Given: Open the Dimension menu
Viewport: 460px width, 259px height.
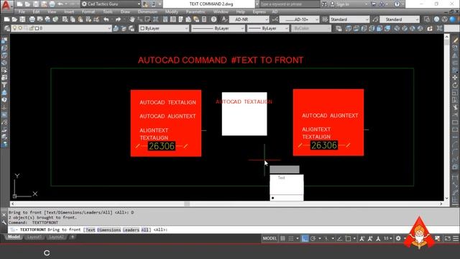Looking at the screenshot, I should point(147,12).
